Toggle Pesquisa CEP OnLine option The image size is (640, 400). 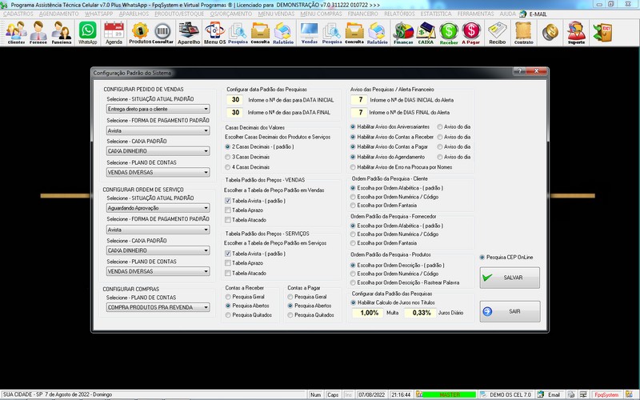[482, 257]
